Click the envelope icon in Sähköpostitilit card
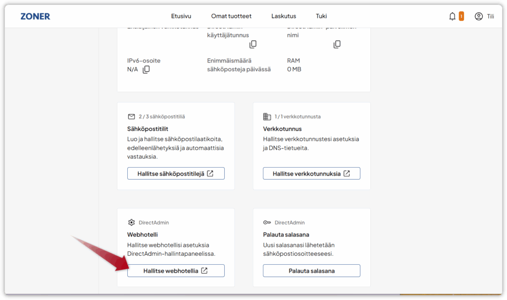 (131, 117)
